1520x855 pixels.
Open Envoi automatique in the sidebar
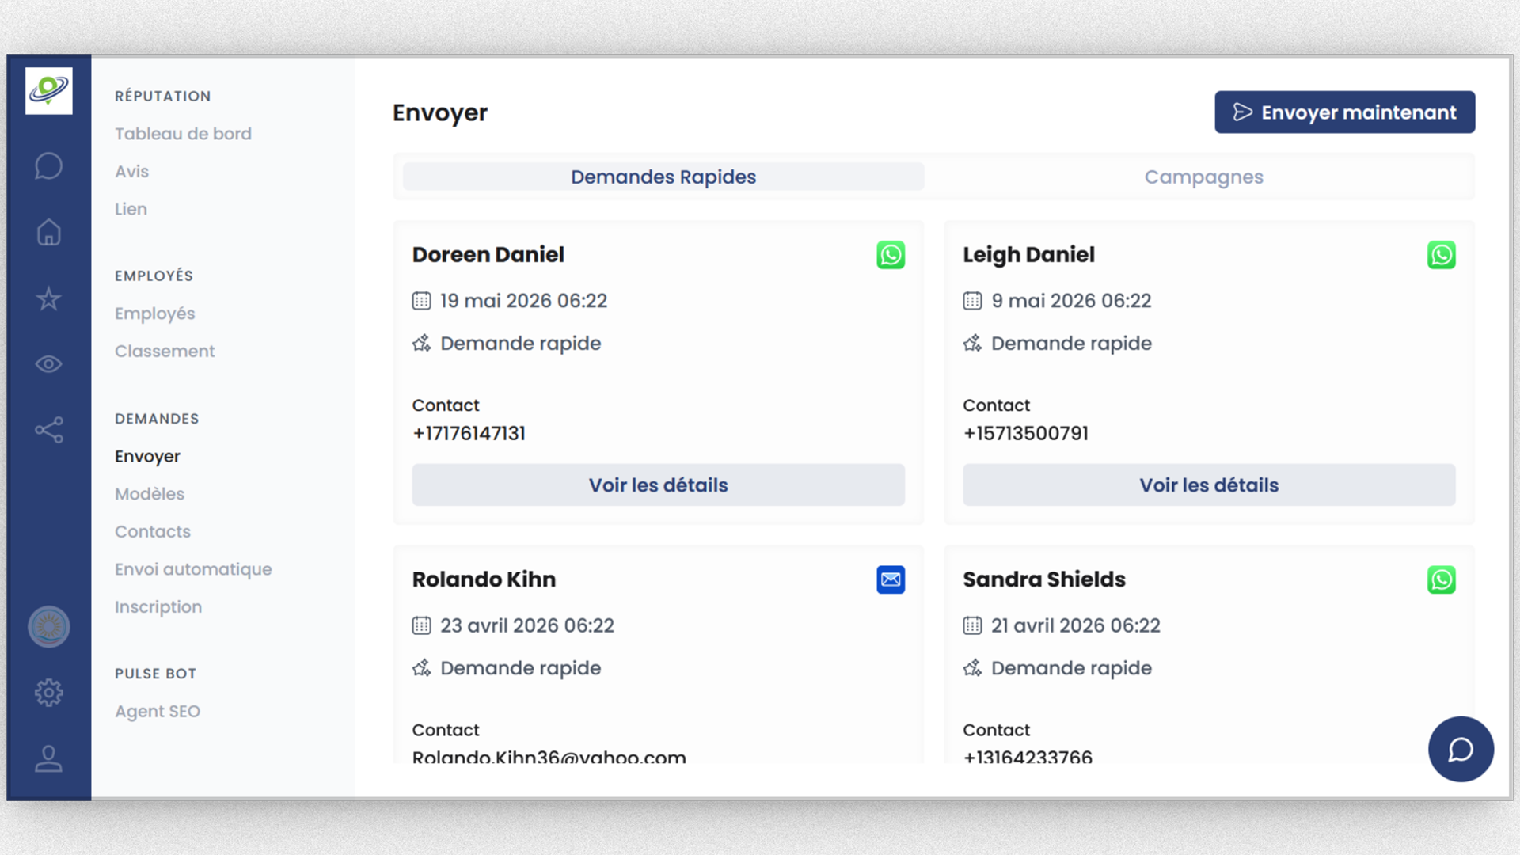(x=193, y=569)
